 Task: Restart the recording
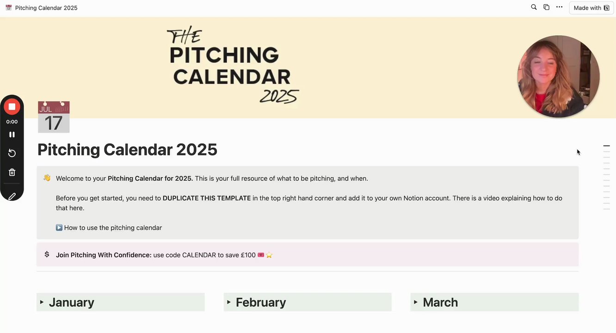point(12,153)
